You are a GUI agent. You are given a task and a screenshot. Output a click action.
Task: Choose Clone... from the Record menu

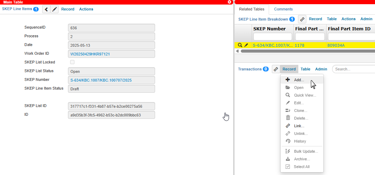coord(302,111)
